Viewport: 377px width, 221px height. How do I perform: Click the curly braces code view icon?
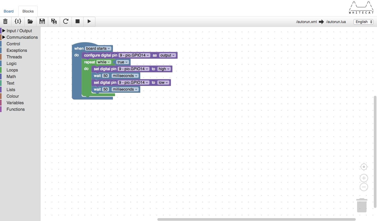pyautogui.click(x=18, y=21)
